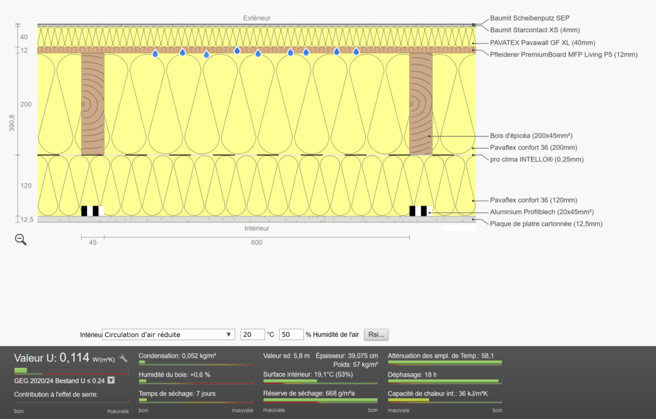656x419 pixels.
Task: Click the U-value rating bar
Action: click(x=71, y=370)
